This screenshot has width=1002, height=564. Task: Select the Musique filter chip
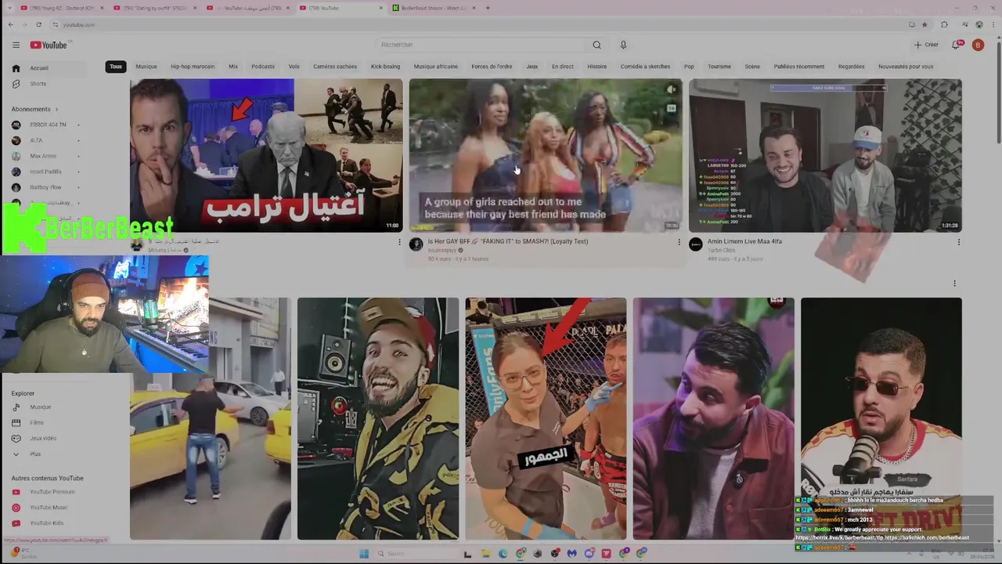pos(146,67)
